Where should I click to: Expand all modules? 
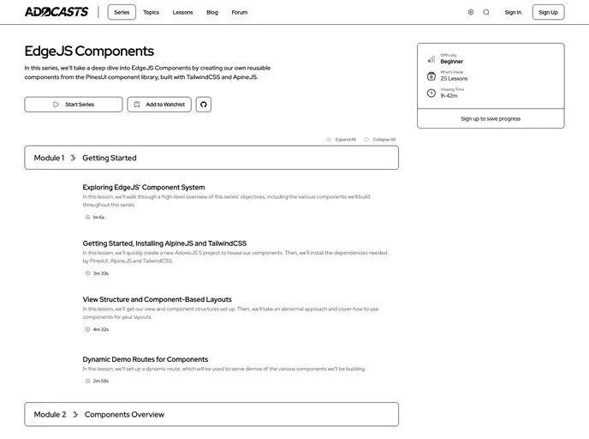341,139
